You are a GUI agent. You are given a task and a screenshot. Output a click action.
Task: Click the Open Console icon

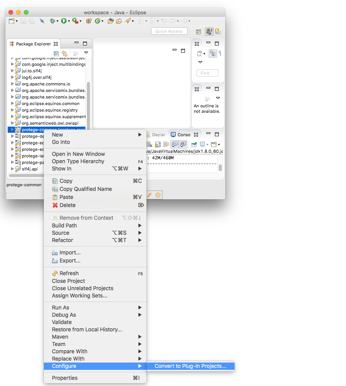point(214,144)
